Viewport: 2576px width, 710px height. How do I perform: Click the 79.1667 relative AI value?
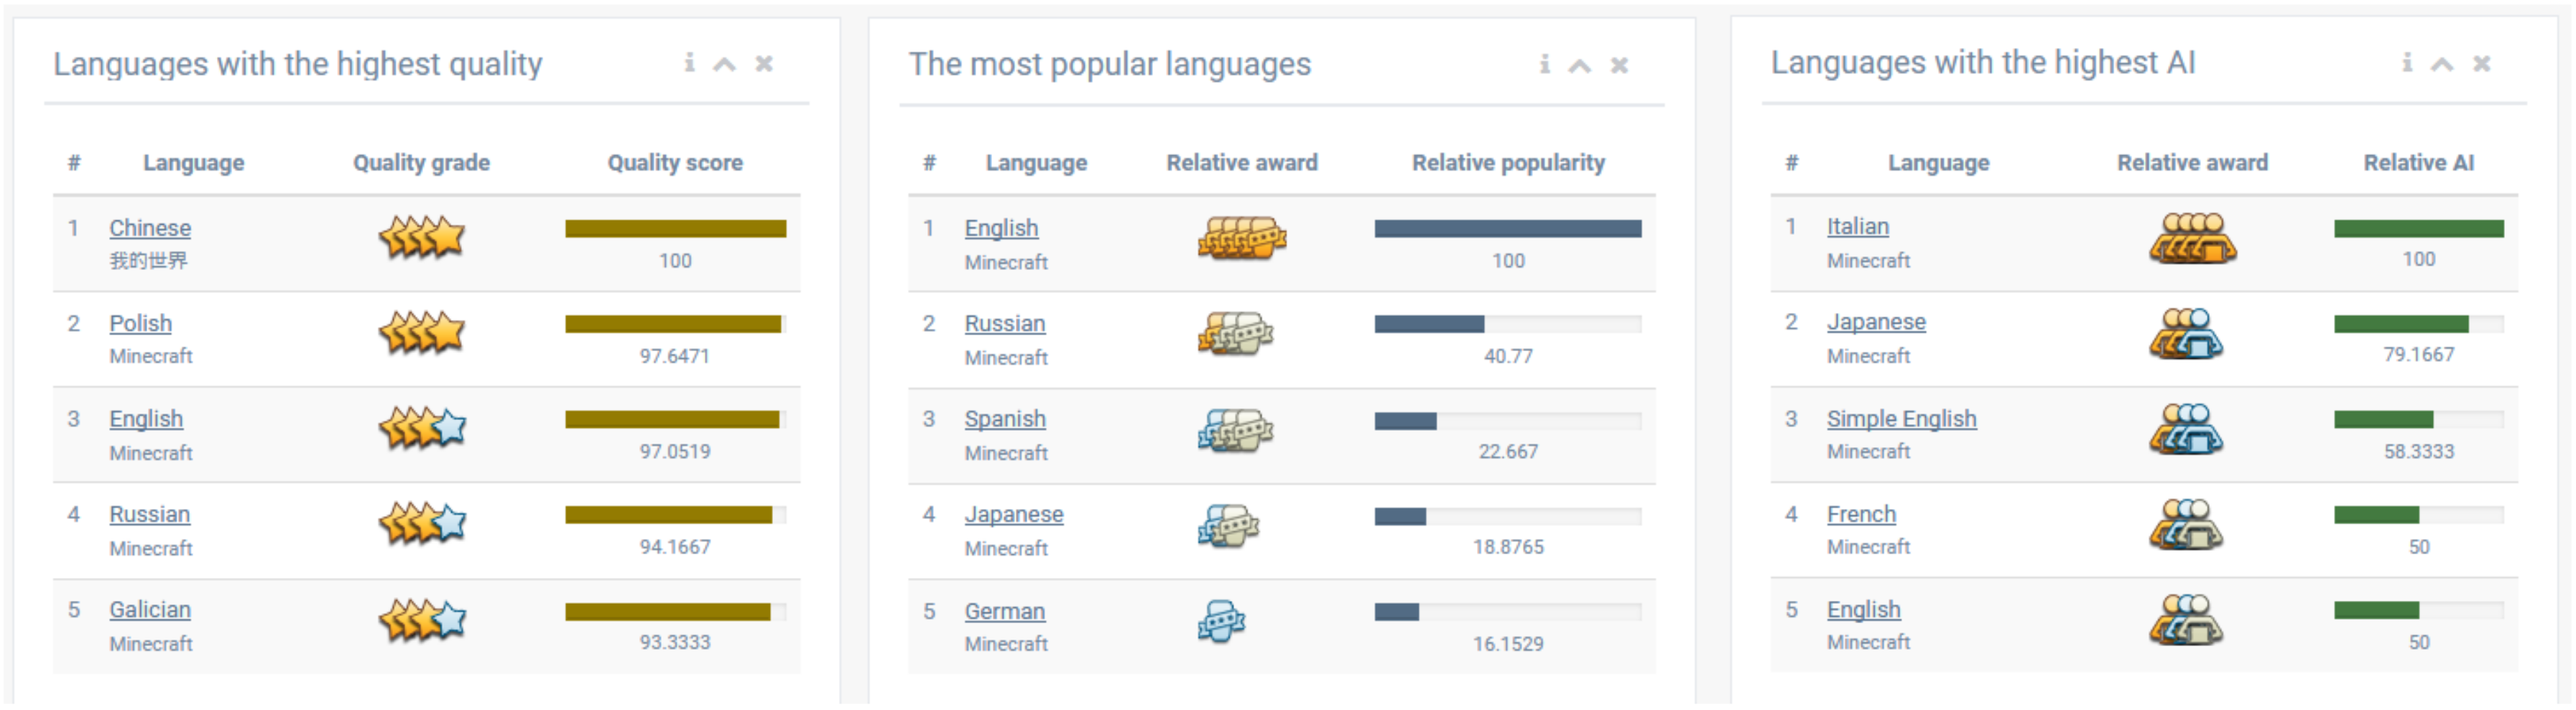2418,355
